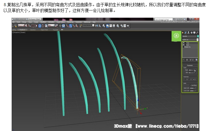Open the selection filter All dropdown
This screenshot has height=131, width=207.
click(x=21, y=25)
